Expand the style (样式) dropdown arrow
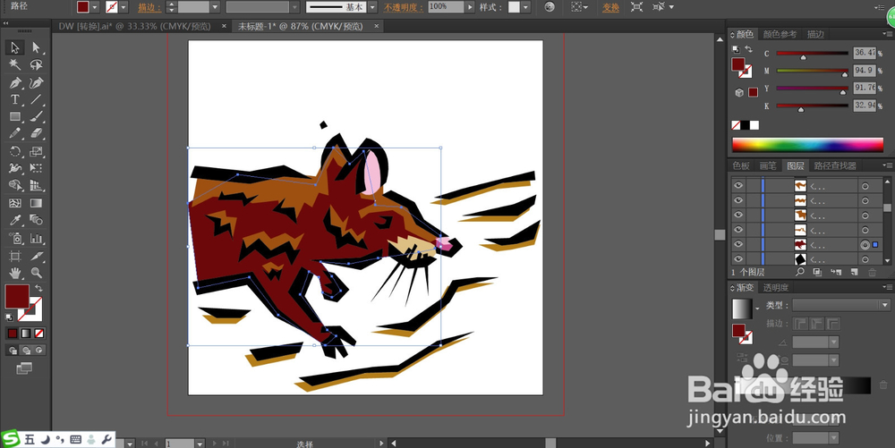 [x=526, y=7]
